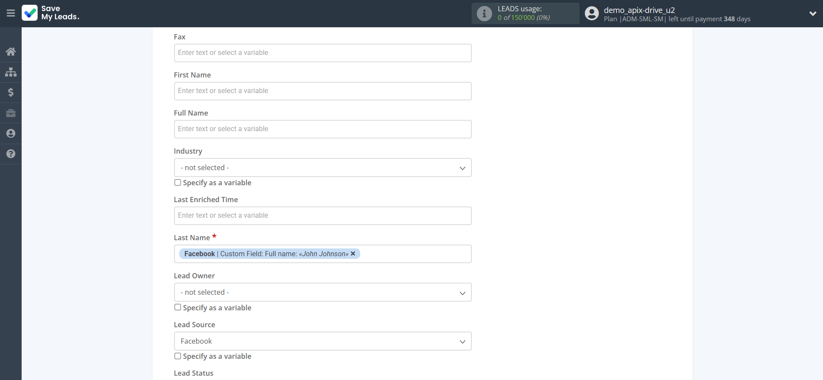Click the demo_apix-drive_u2 account name

(x=639, y=10)
